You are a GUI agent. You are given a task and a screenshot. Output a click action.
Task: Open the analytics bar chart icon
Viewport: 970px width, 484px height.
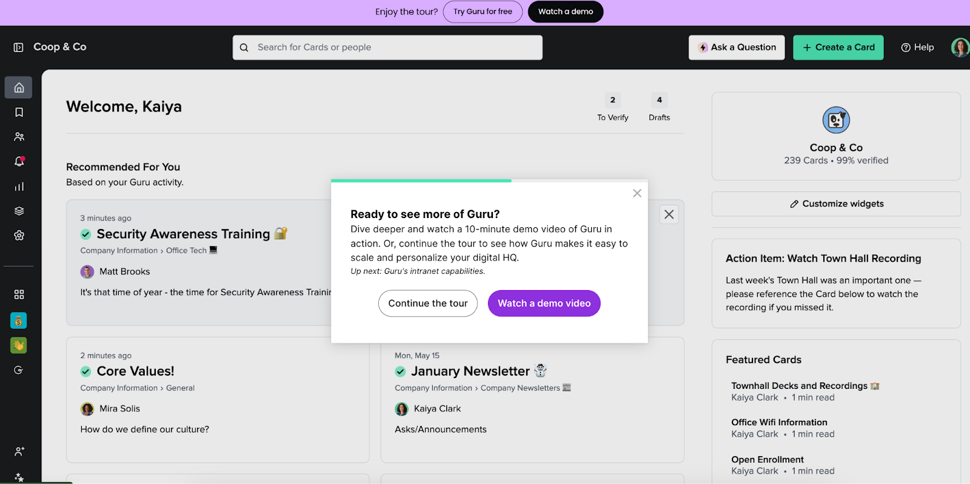(x=19, y=187)
